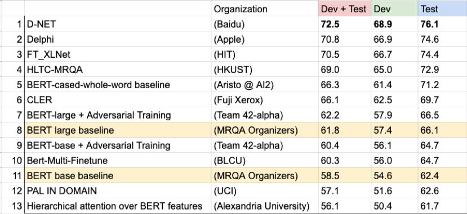
Task: Click row number 8
Action: 12,130
